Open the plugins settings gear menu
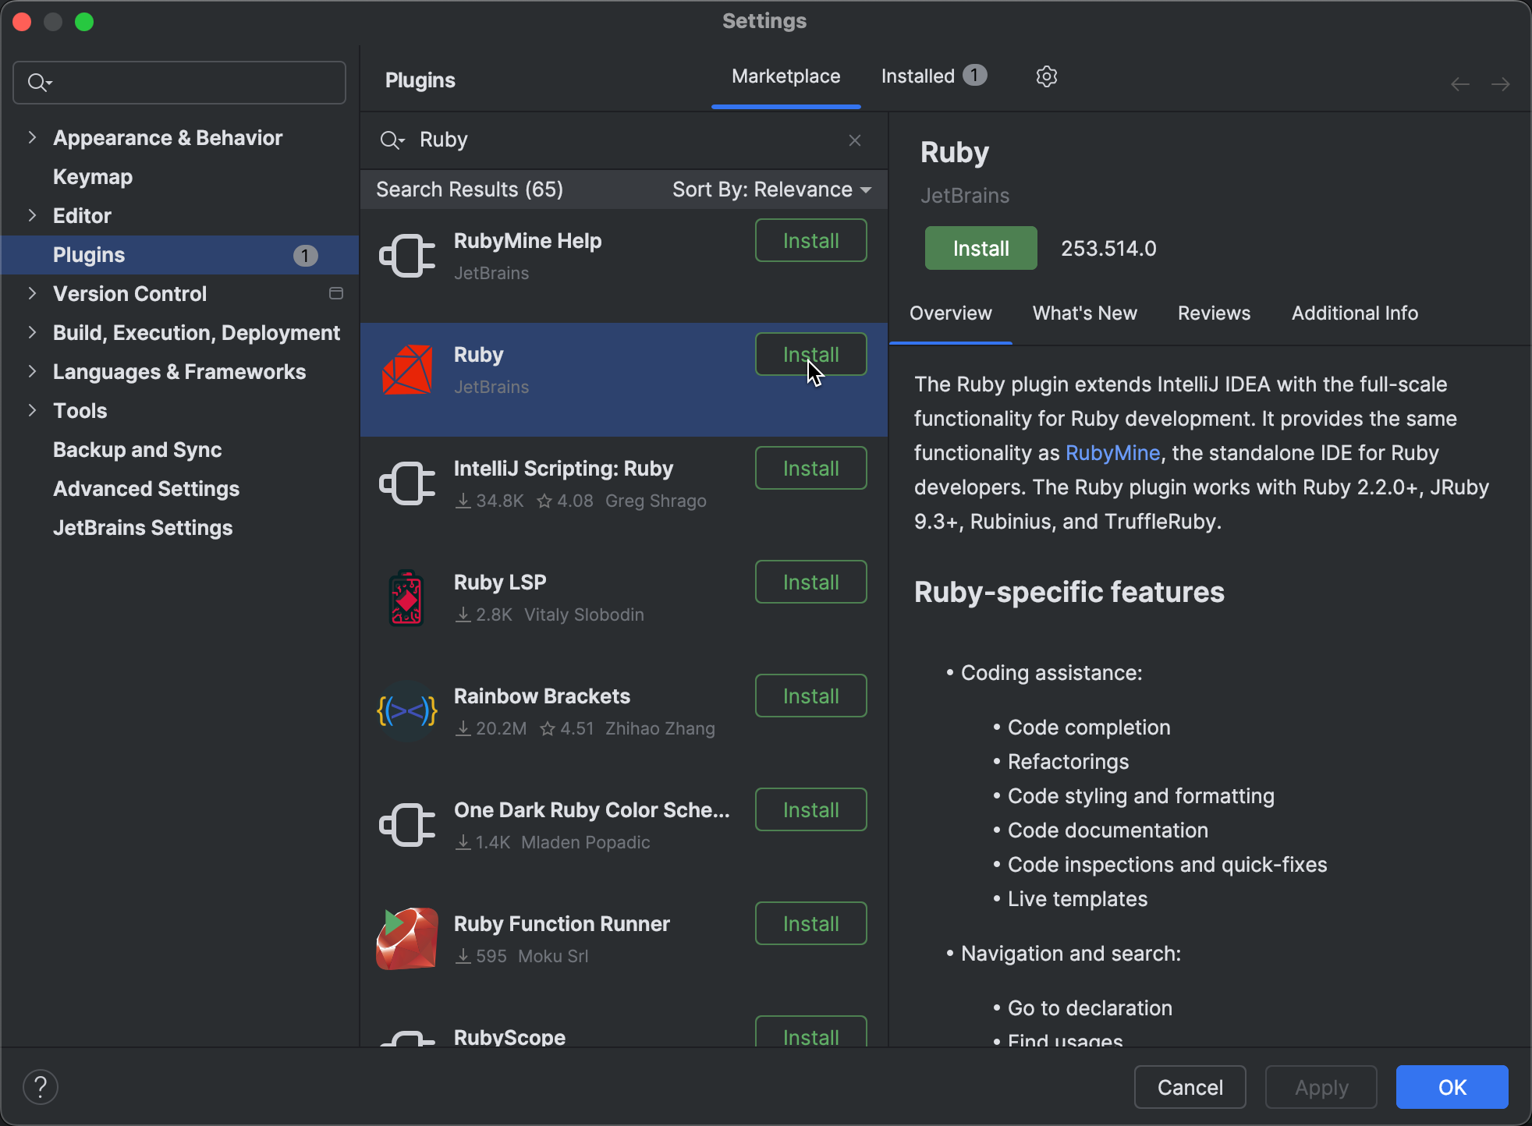 click(1045, 76)
